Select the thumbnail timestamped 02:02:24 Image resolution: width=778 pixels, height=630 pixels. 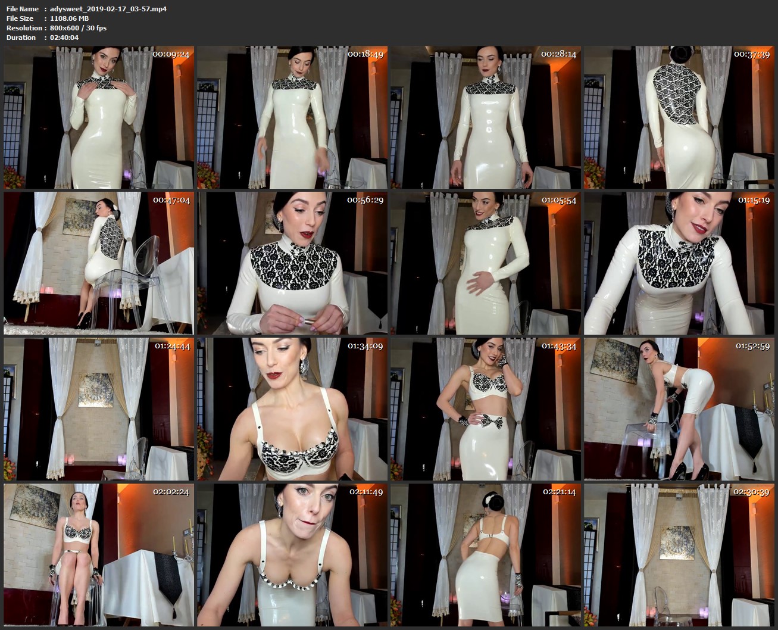[x=99, y=555]
